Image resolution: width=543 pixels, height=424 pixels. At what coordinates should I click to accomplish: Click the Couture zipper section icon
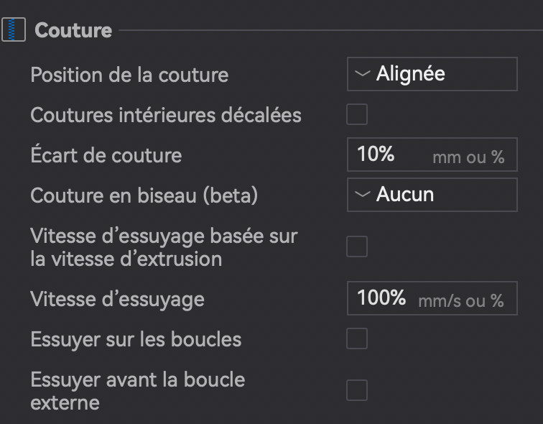click(x=14, y=29)
